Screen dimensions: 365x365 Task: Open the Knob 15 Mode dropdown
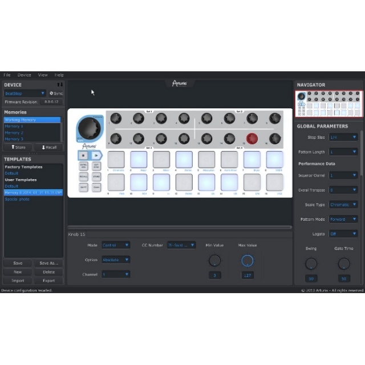116,245
